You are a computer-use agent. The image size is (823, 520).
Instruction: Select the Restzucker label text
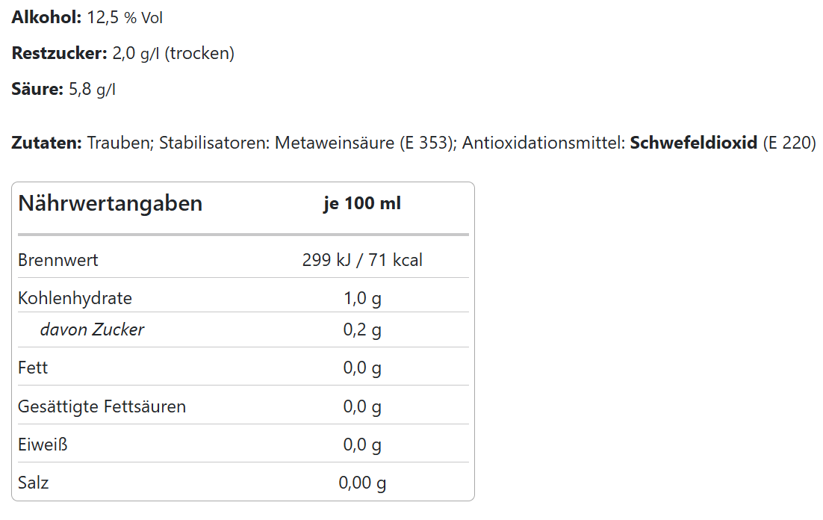[59, 53]
